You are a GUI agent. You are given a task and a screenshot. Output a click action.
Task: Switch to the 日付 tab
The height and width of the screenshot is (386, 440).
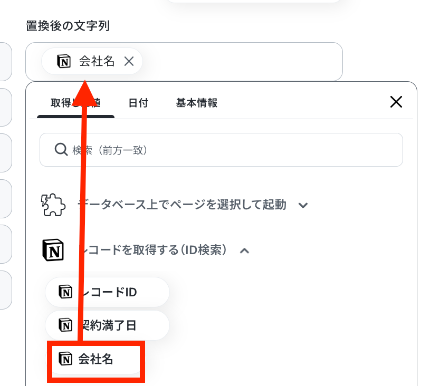pyautogui.click(x=138, y=103)
